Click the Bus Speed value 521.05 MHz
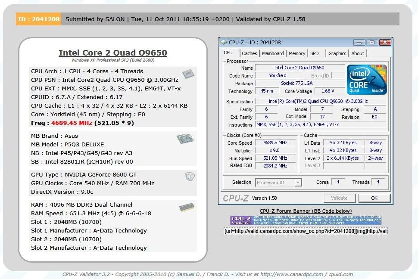Image resolution: width=418 pixels, height=279 pixels. 275,158
